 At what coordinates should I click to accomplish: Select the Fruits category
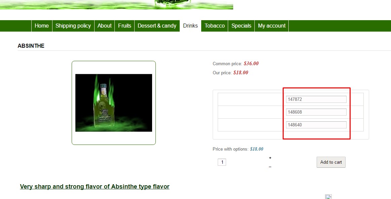coord(125,26)
